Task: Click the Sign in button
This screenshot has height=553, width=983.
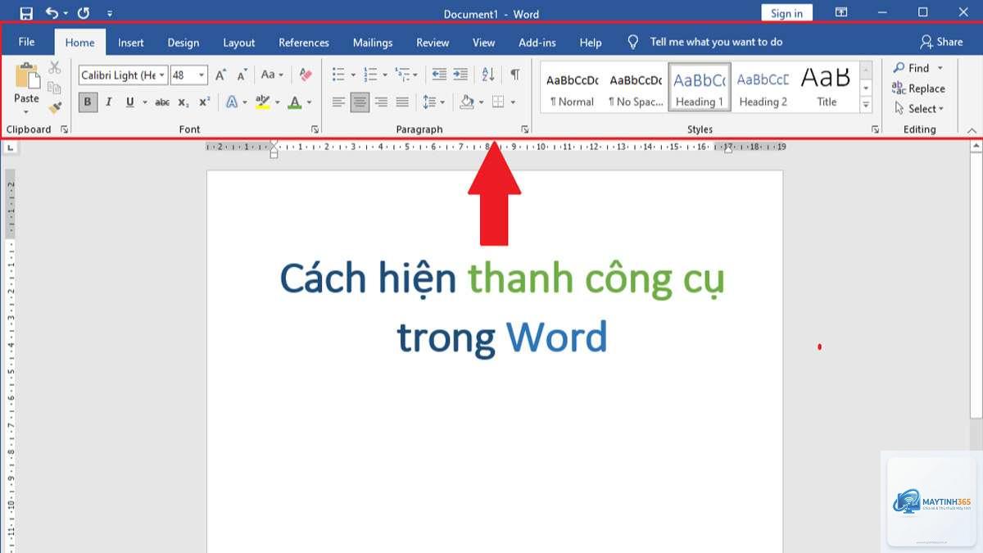Action: pyautogui.click(x=786, y=13)
